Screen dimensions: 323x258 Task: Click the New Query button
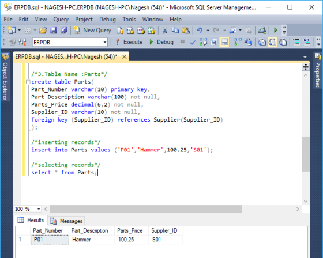click(x=92, y=31)
